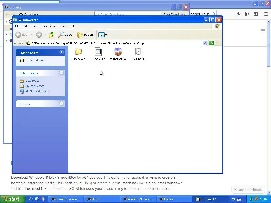271x203 pixels.
Task: Click the scrollbar up arrow in browser
Action: pos(269,22)
